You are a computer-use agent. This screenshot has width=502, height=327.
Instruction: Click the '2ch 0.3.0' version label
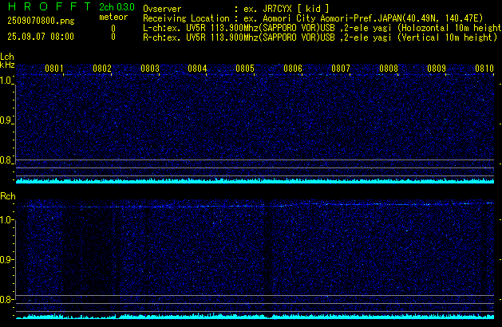click(x=117, y=7)
